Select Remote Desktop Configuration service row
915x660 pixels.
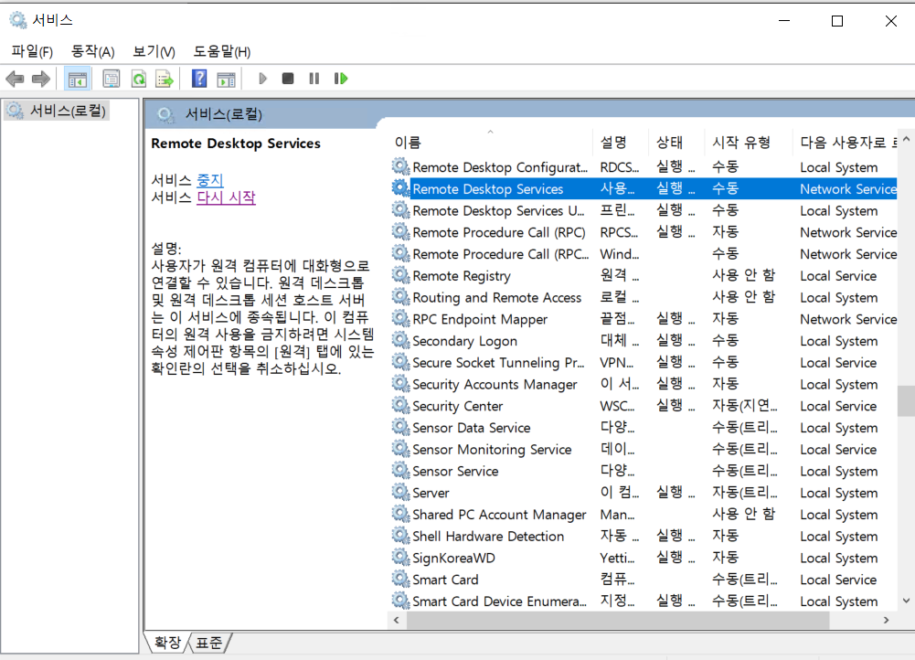pyautogui.click(x=644, y=167)
